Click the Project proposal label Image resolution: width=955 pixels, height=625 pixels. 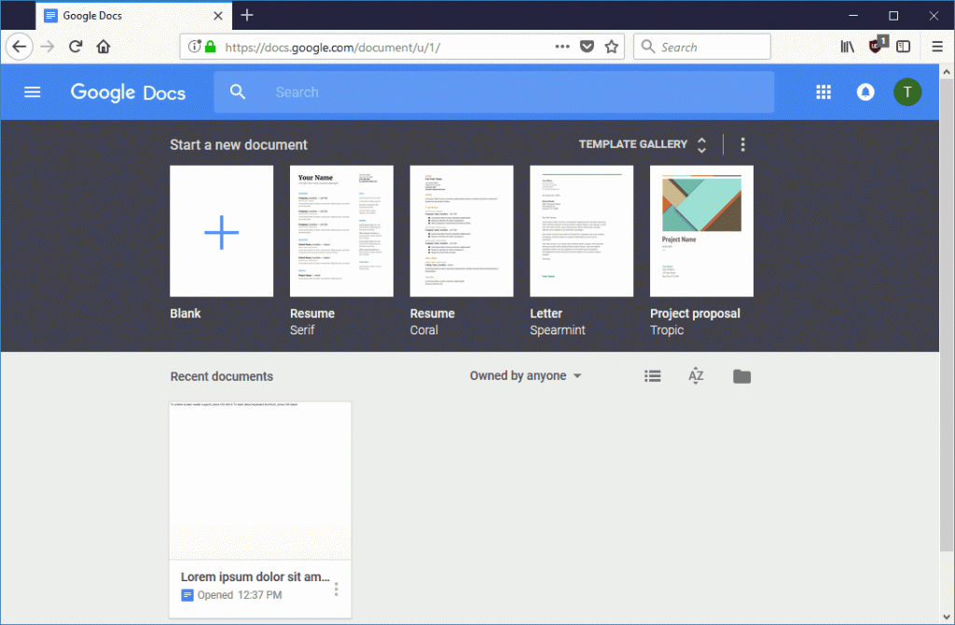click(x=695, y=313)
